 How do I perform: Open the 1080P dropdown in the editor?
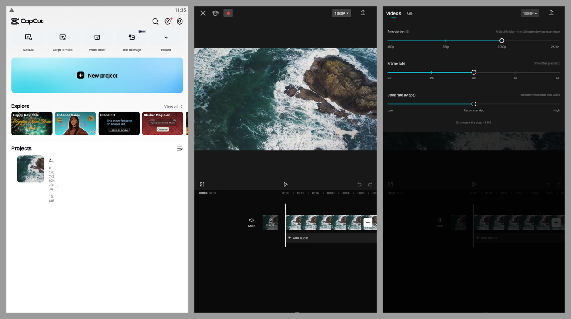click(x=341, y=13)
